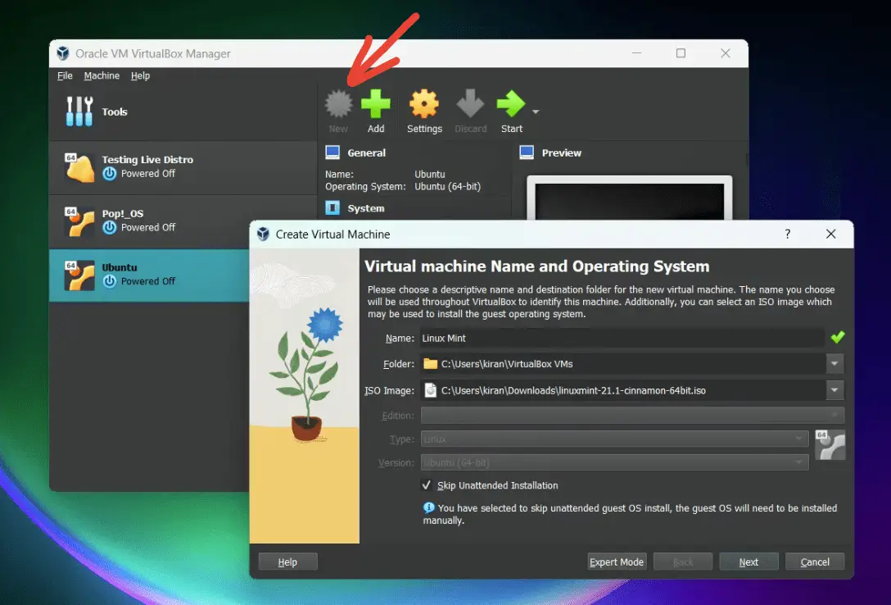Image resolution: width=891 pixels, height=605 pixels.
Task: Expand the Folder path dropdown
Action: tap(834, 364)
